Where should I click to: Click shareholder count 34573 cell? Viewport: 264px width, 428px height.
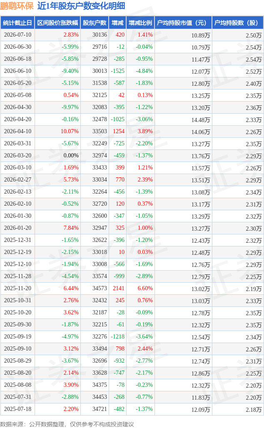100,288
